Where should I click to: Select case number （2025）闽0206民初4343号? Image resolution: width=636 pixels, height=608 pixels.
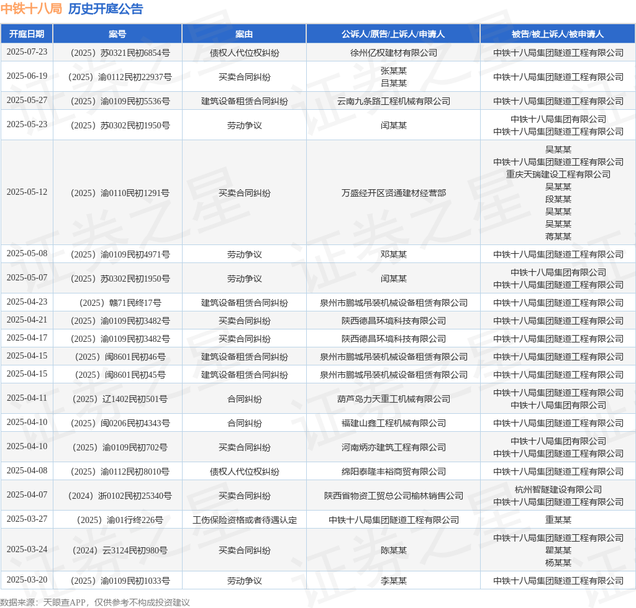click(117, 423)
